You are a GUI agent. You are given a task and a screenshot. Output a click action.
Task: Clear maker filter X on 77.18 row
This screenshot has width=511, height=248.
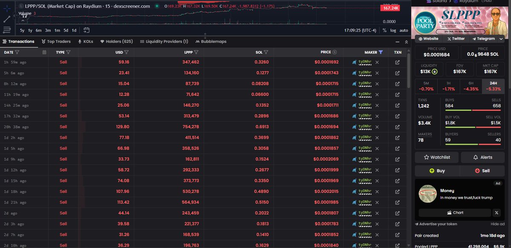[x=377, y=138]
